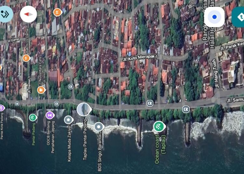Open the Taplau Pantai Padang photo marker
The height and width of the screenshot is (174, 244).
[x=84, y=109]
